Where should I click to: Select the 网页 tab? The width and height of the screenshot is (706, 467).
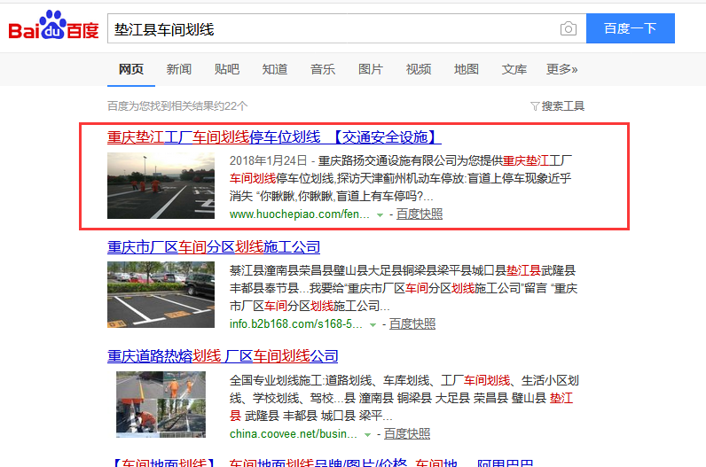click(x=131, y=69)
